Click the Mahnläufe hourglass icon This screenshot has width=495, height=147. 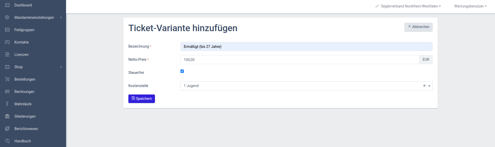(x=7, y=104)
